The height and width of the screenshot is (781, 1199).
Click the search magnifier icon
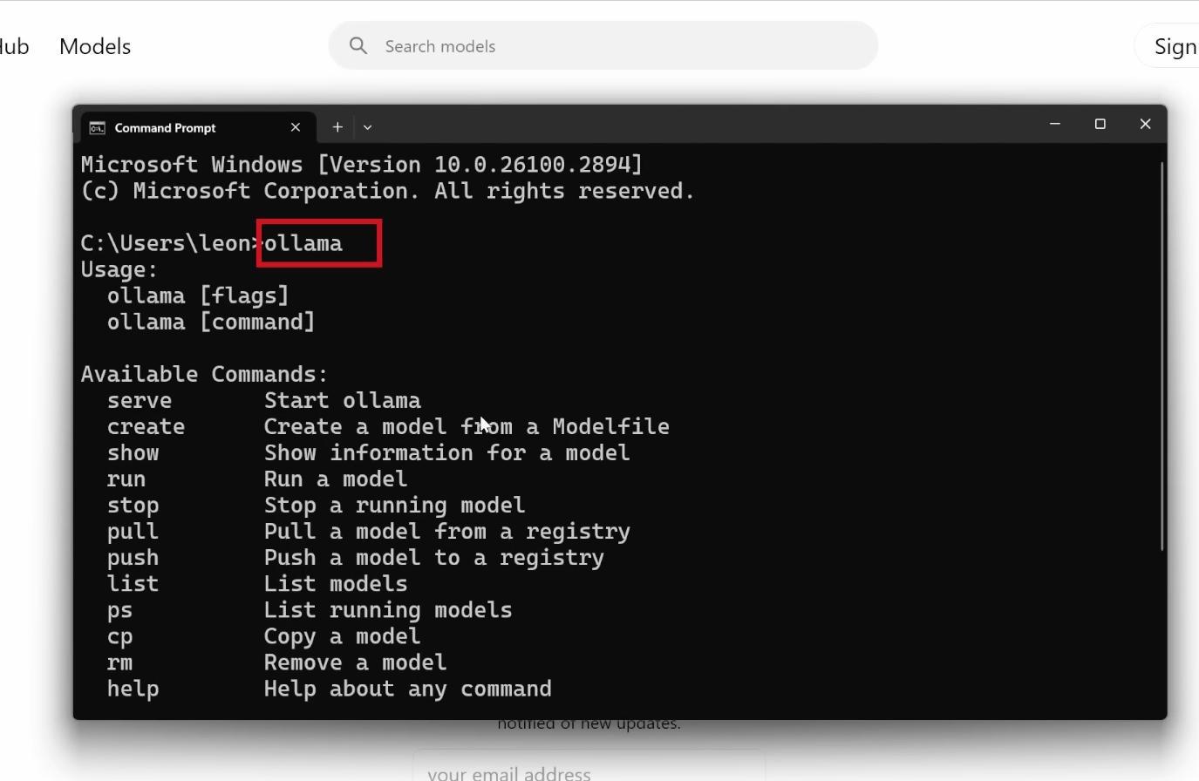[358, 45]
